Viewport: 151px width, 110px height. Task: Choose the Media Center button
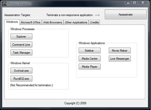(90, 59)
